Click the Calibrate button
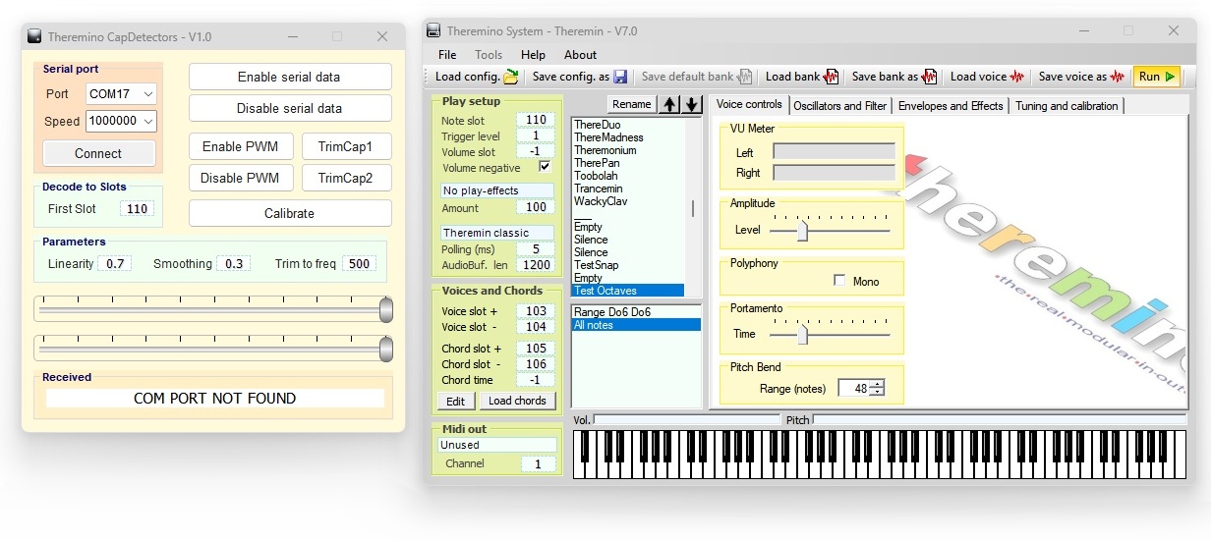Viewport: 1211px width, 540px height. (290, 213)
